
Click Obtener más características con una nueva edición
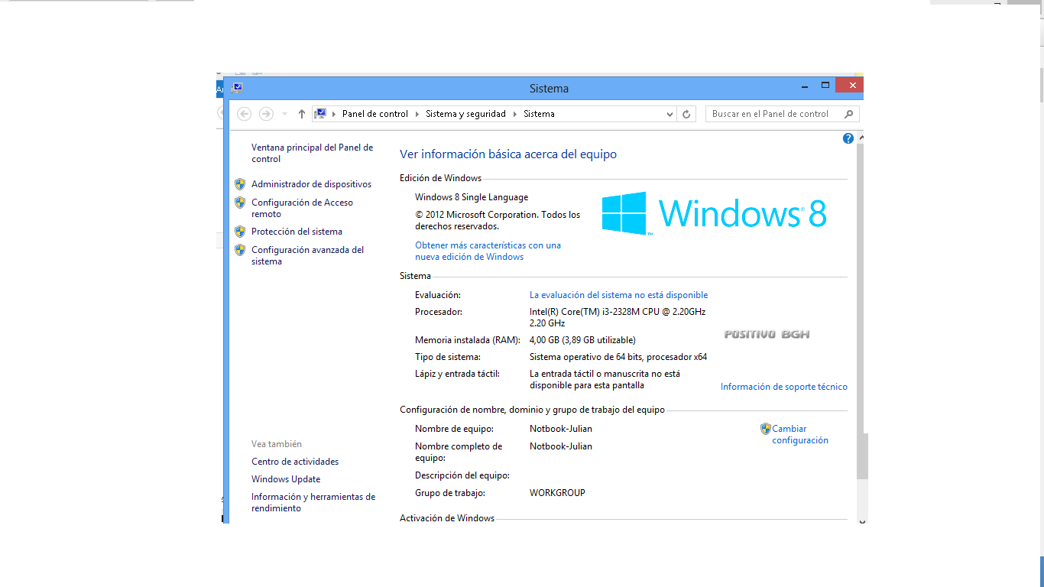pyautogui.click(x=488, y=251)
